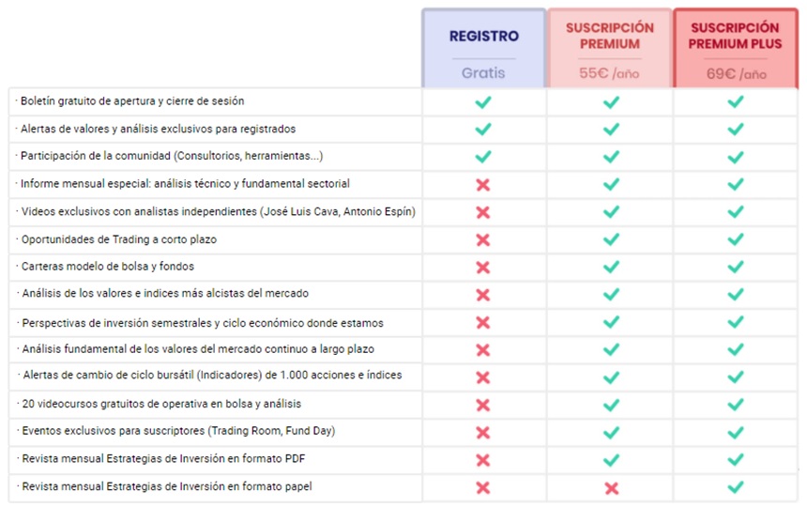Click the 69€ /año price label
Screen dimensions: 807x507
pos(736,72)
